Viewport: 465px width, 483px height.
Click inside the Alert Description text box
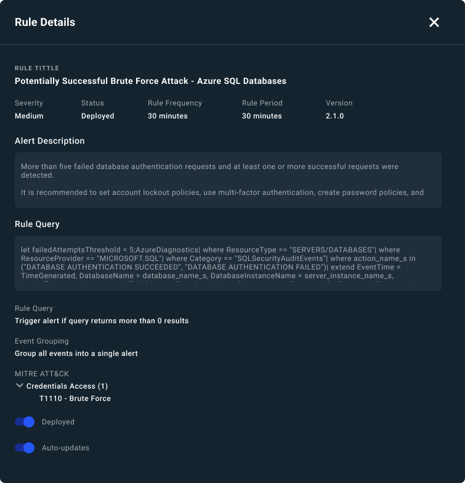(x=228, y=180)
